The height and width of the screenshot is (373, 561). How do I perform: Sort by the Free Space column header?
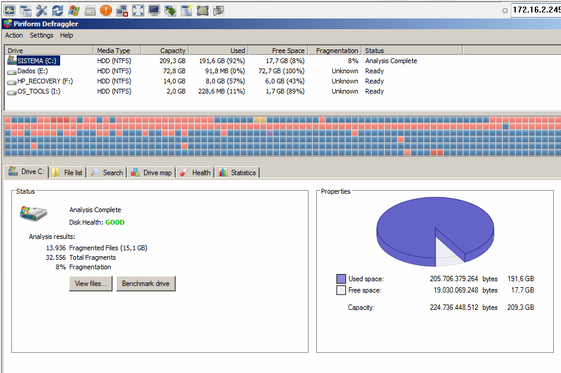click(x=278, y=50)
